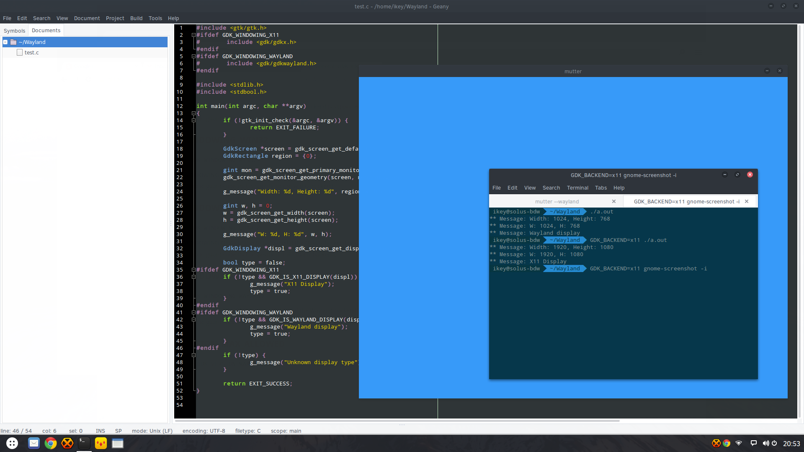Click 'mode: Unix (LF)' in status bar

pos(152,431)
